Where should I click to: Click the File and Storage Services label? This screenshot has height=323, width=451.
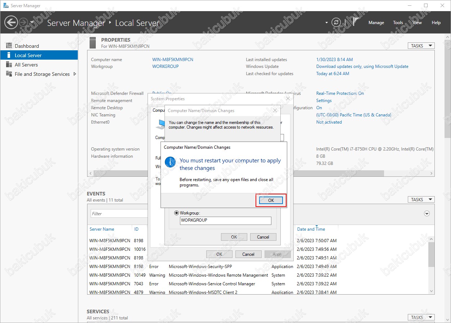click(x=42, y=74)
